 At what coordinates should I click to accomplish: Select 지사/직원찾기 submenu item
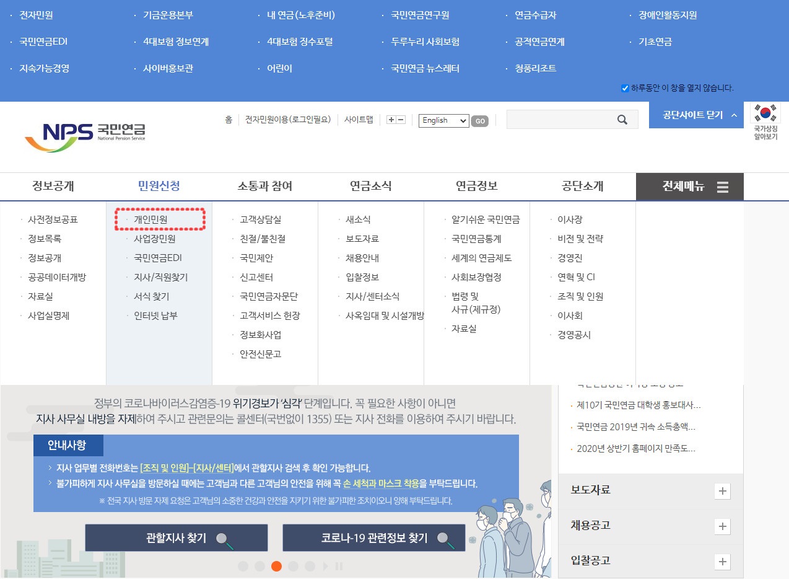(x=161, y=277)
